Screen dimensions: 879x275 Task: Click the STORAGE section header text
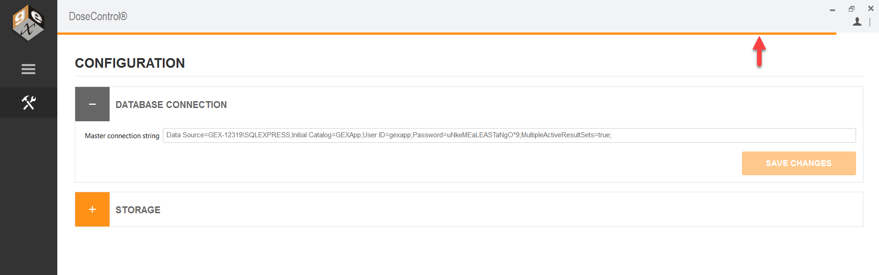(138, 210)
